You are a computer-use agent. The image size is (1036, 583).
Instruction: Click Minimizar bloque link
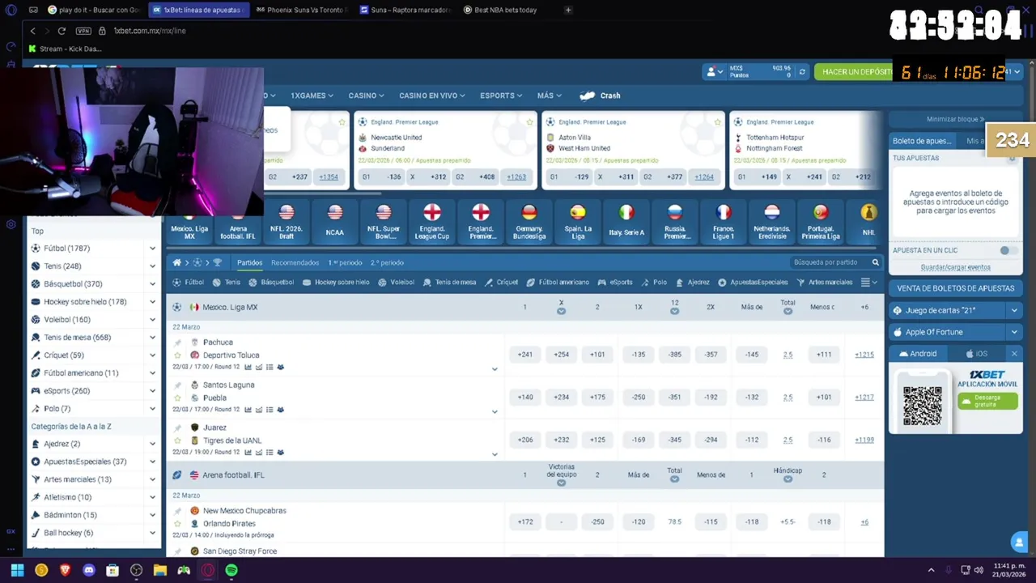point(955,119)
